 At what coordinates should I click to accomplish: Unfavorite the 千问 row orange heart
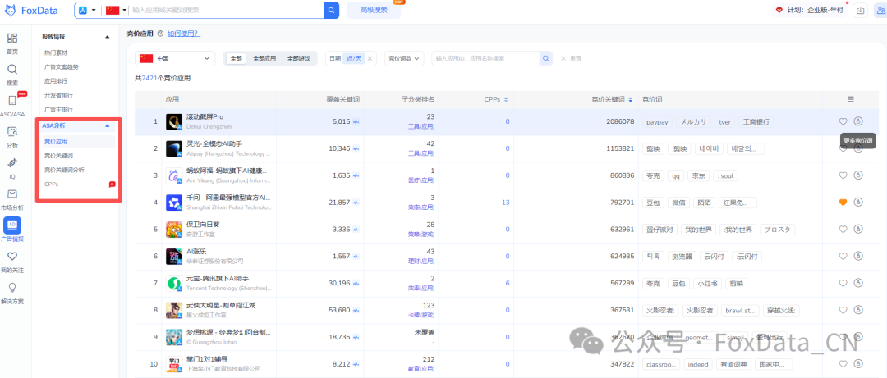pyautogui.click(x=843, y=203)
